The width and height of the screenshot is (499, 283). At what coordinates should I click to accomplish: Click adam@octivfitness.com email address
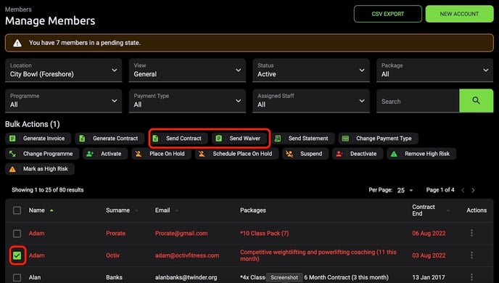(x=187, y=255)
